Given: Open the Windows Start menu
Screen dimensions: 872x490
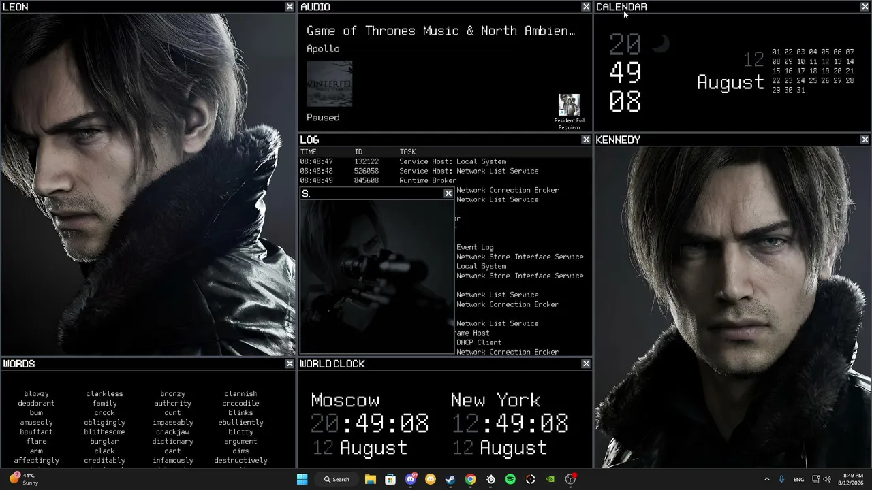Looking at the screenshot, I should [302, 479].
